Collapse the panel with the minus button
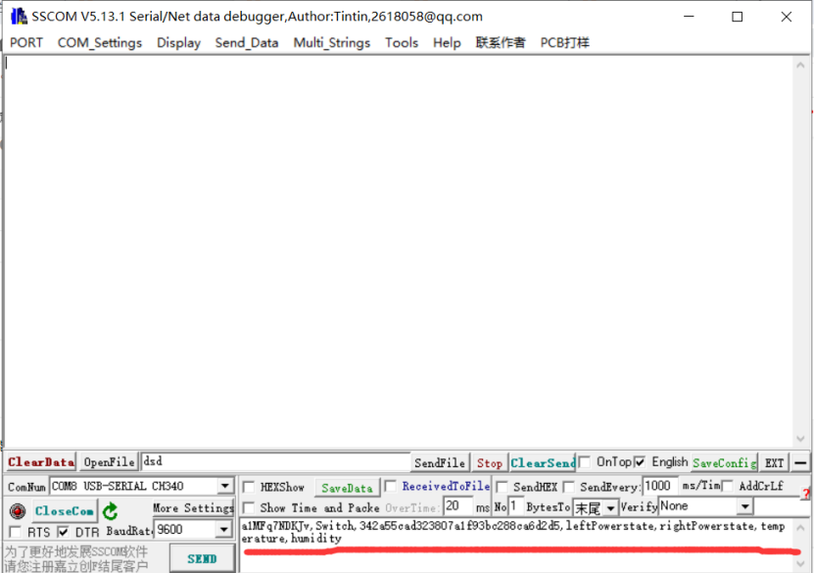Screen dimensions: 814x573 tap(800, 462)
